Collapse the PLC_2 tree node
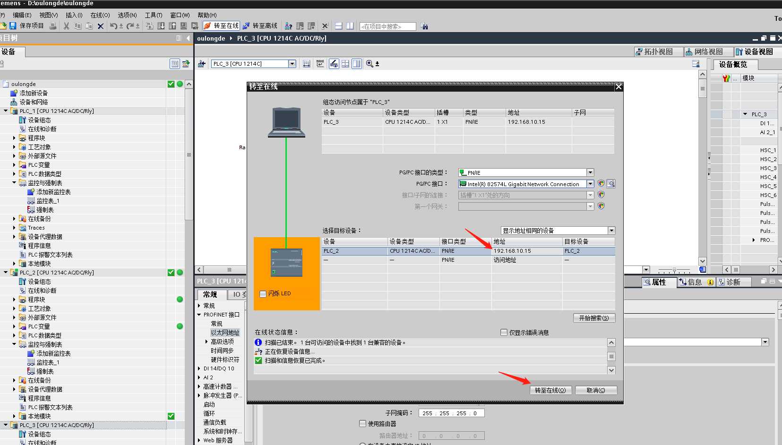Screen dimensions: 782x445 [x=6, y=273]
